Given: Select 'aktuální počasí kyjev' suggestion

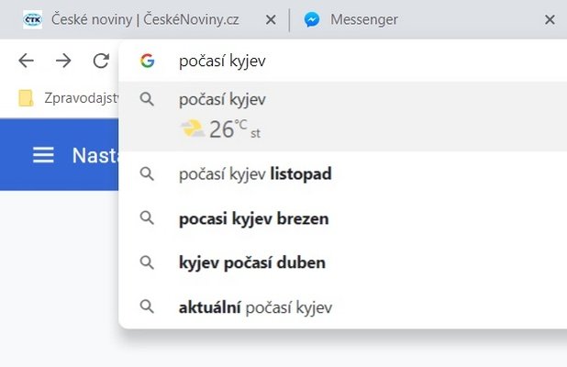Looking at the screenshot, I should (x=342, y=307).
